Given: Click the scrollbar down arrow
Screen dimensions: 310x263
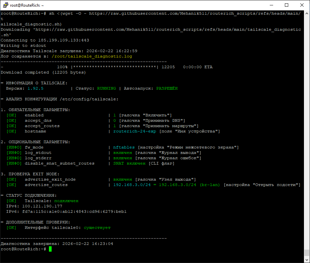Looking at the screenshot, I should click(x=307, y=260).
